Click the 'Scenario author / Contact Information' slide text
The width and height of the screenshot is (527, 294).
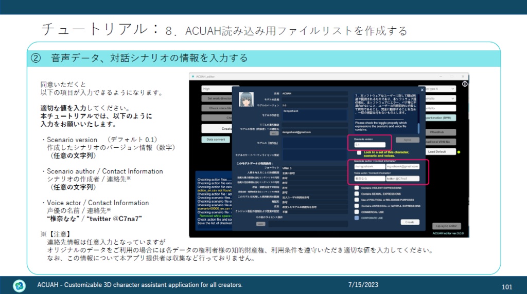104,171
